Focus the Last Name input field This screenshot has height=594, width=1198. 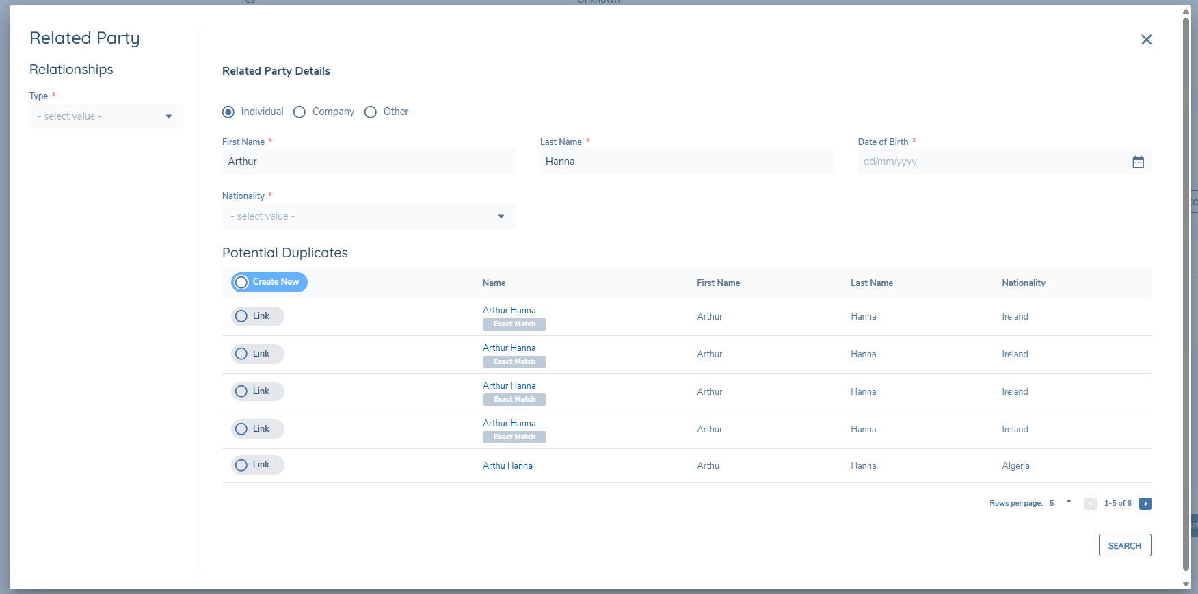point(686,162)
